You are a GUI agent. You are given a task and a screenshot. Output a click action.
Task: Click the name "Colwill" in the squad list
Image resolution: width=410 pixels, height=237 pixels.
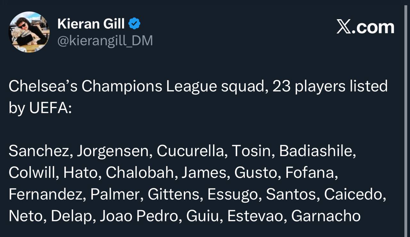(x=33, y=173)
